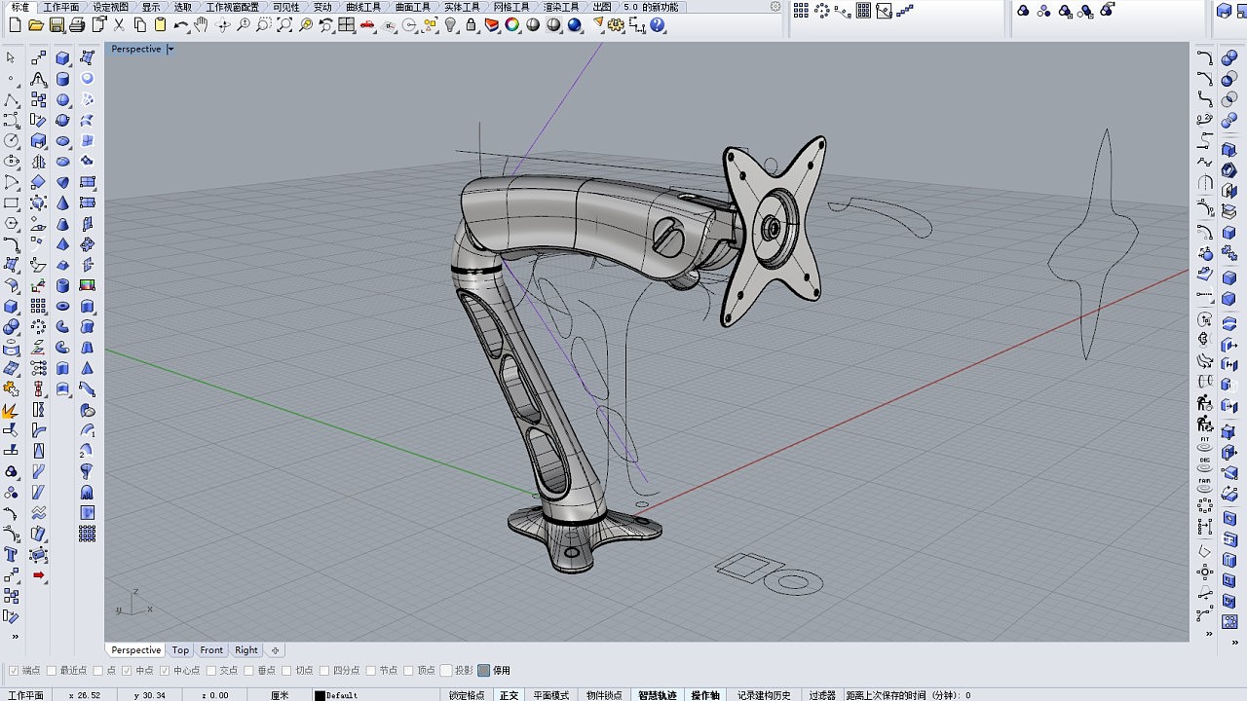Switch to the 曲线工具 toolbar tab
Screen dimensions: 1247x701
click(363, 7)
